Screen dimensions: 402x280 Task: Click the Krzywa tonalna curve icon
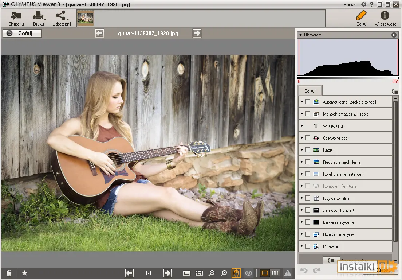coord(316,198)
